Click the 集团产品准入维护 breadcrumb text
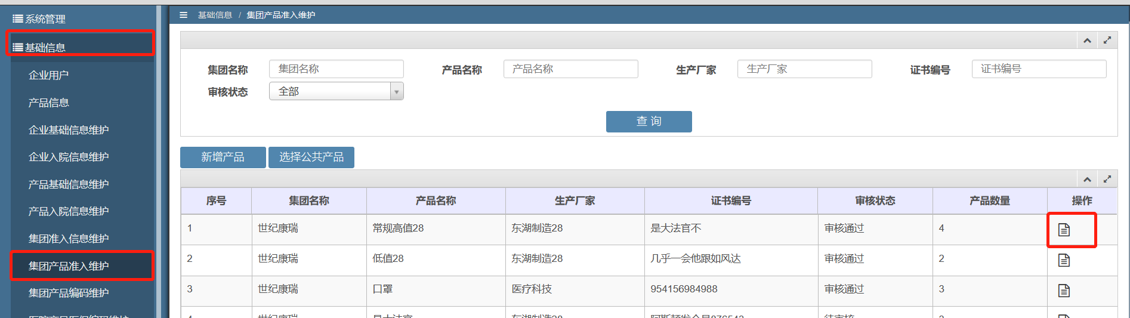This screenshot has height=318, width=1130. pyautogui.click(x=280, y=15)
